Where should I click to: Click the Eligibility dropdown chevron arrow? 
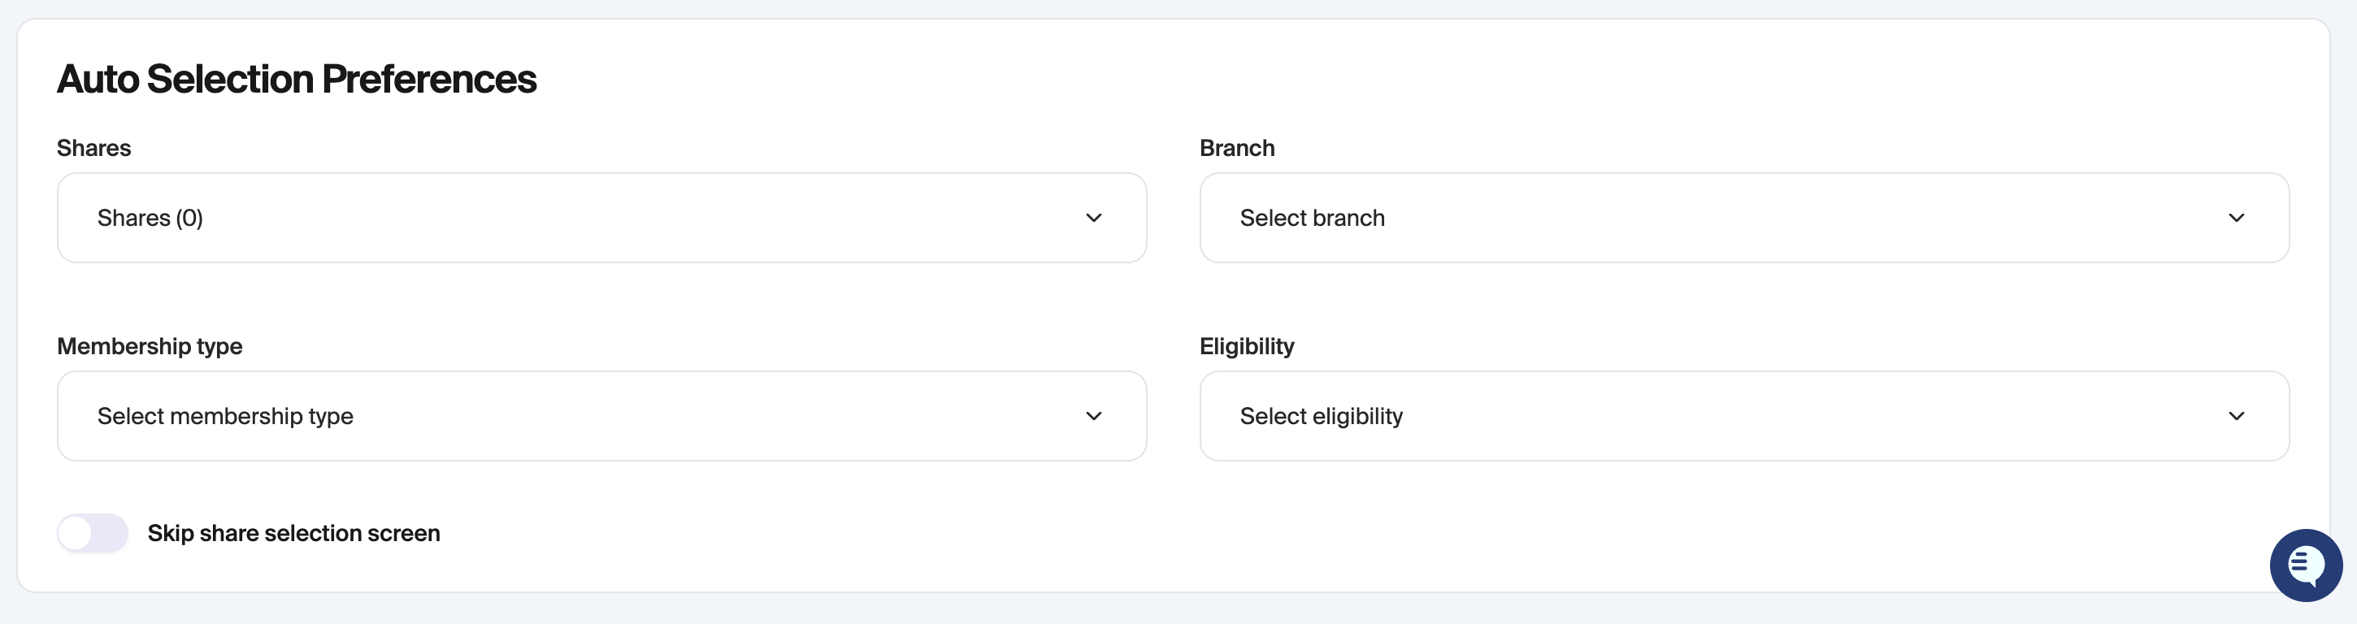coord(2236,416)
